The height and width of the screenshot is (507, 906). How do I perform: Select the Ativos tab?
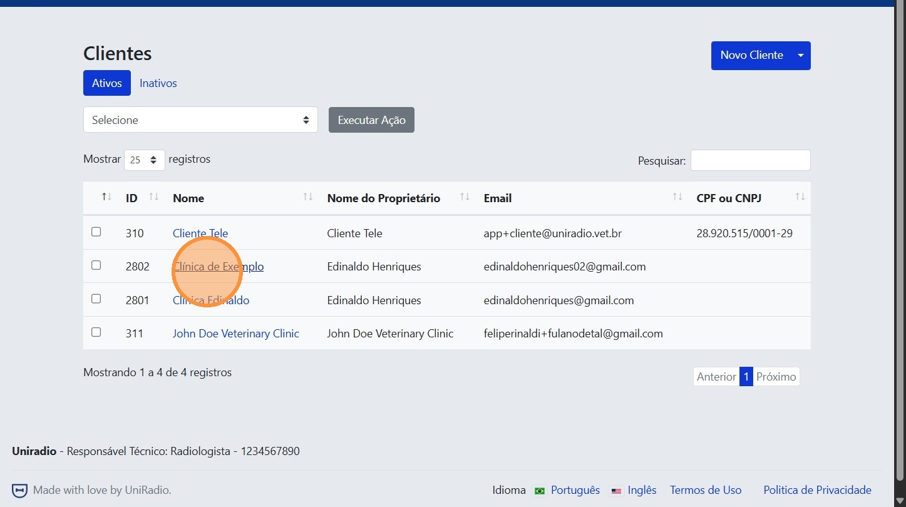[107, 83]
